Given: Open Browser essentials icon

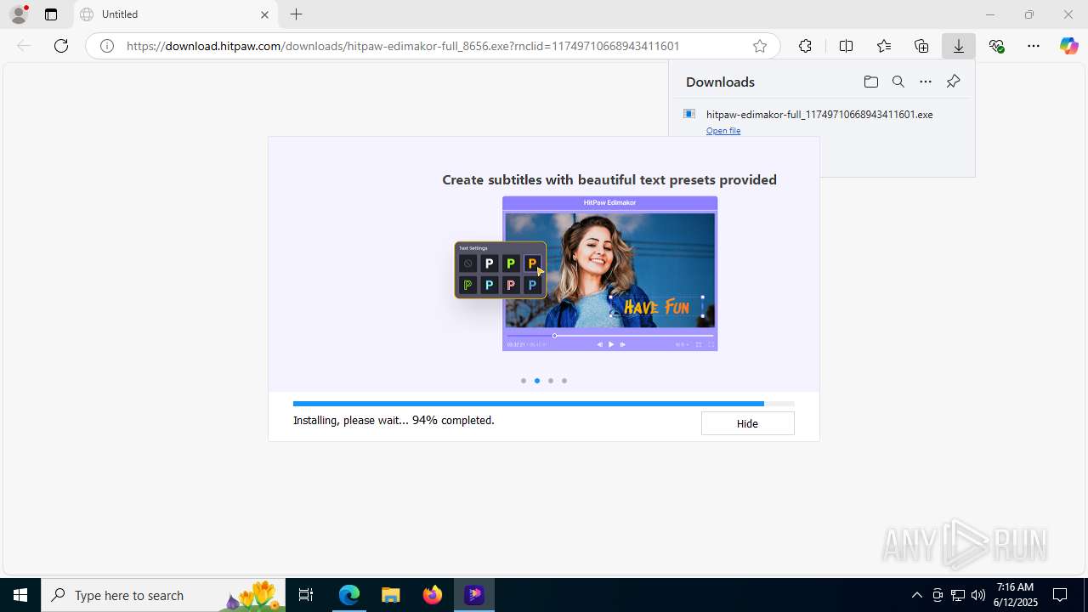Looking at the screenshot, I should click(x=997, y=46).
